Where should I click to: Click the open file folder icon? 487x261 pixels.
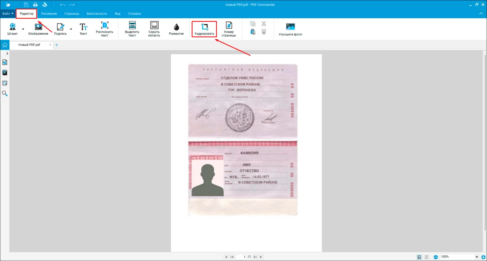click(8, 4)
